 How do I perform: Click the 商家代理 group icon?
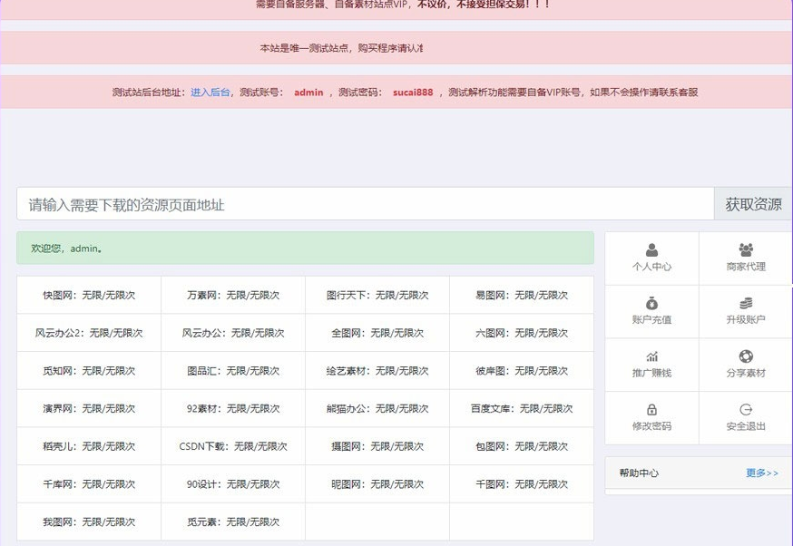tap(746, 249)
